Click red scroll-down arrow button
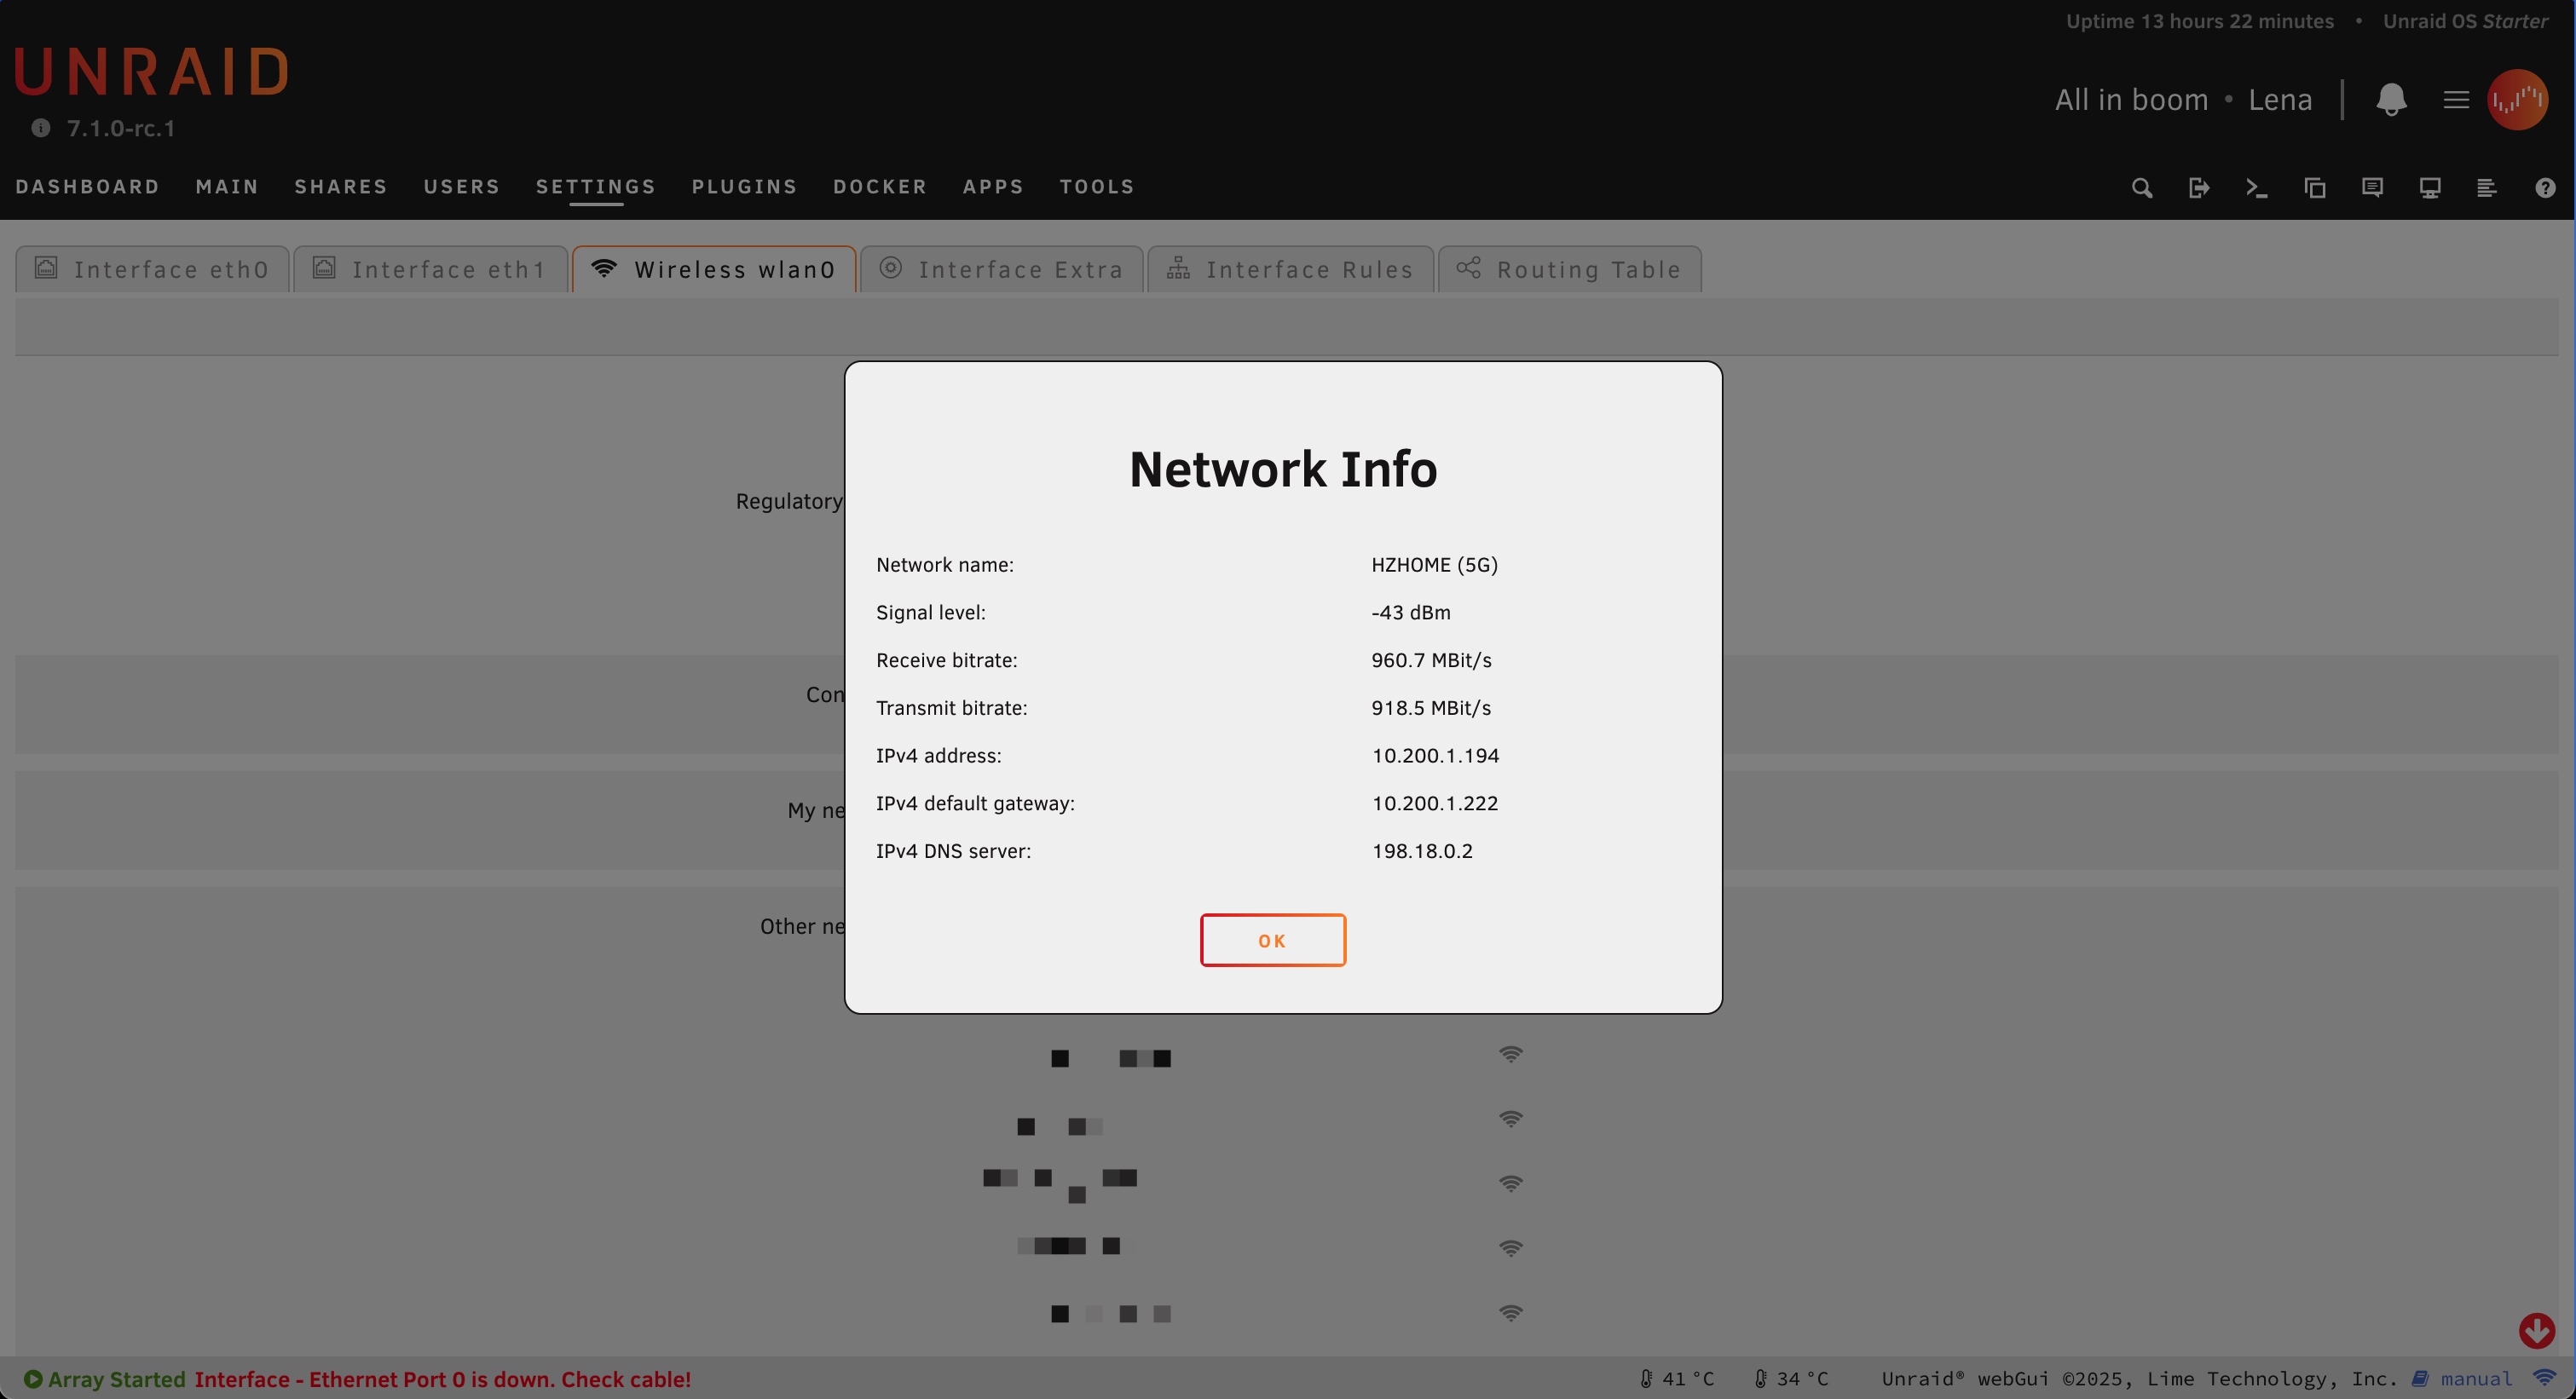This screenshot has width=2576, height=1399. [x=2536, y=1330]
